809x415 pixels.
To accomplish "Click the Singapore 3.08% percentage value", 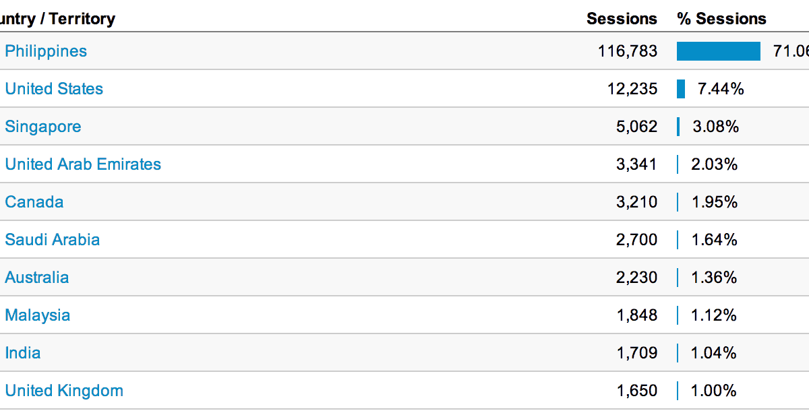I will pos(716,127).
